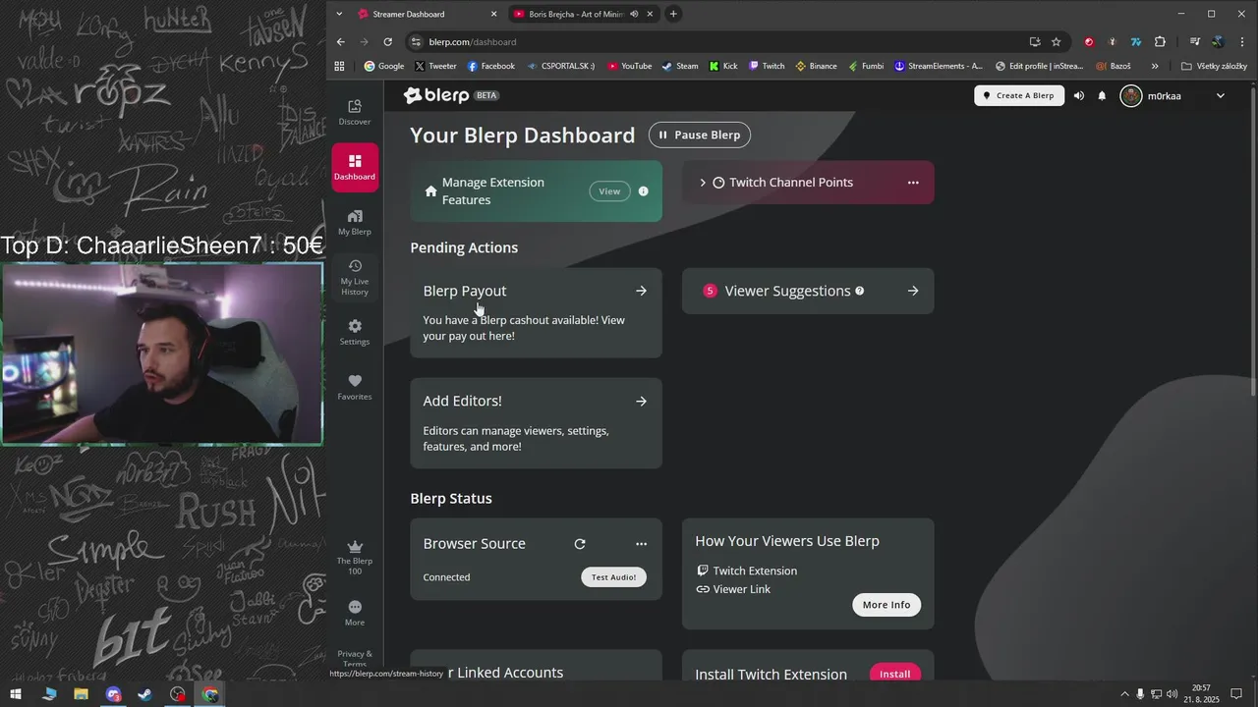Open the notifications bell in the header
This screenshot has height=707, width=1258.
pos(1102,95)
